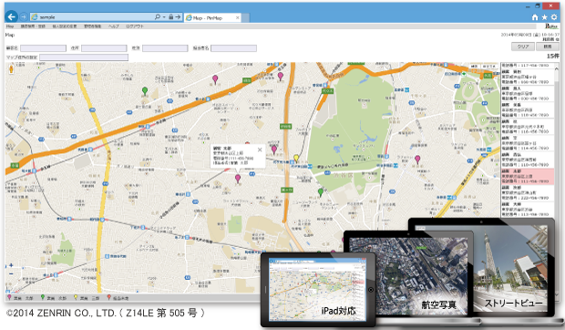Select the pink highlighted customer entry in list

pos(528,176)
